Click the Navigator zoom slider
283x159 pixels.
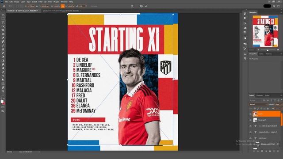coord(268,50)
